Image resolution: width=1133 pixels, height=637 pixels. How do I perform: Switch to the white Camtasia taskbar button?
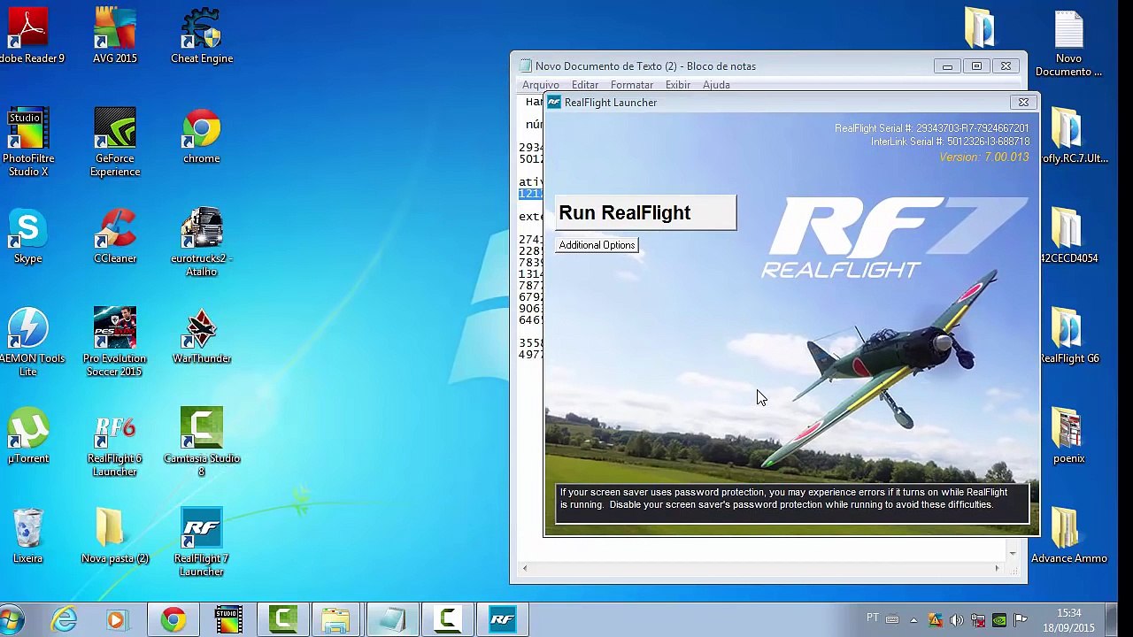448,620
